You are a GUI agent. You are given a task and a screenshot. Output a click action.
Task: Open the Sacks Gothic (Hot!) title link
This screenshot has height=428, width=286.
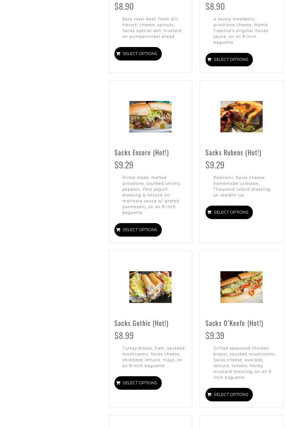pyautogui.click(x=141, y=323)
